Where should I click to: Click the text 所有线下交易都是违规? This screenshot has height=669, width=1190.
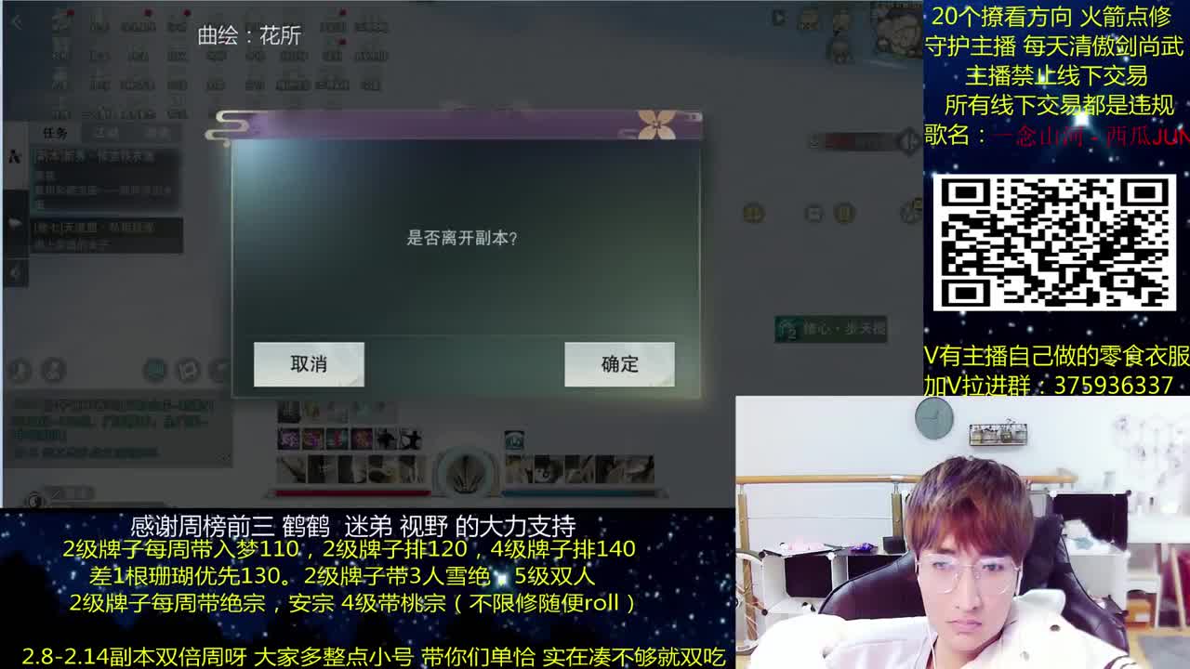point(1060,106)
